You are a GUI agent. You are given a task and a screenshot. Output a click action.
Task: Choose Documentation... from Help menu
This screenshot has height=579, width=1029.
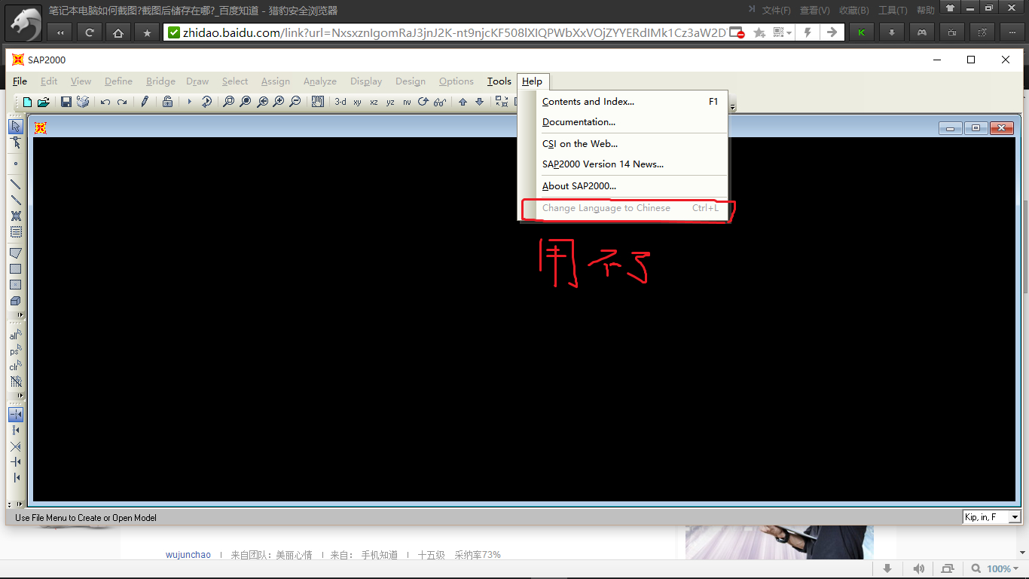(x=623, y=122)
